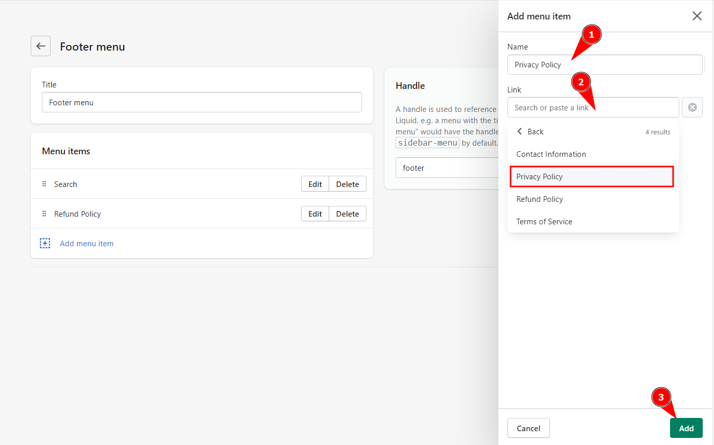Click the Add menu item link

pyautogui.click(x=86, y=243)
